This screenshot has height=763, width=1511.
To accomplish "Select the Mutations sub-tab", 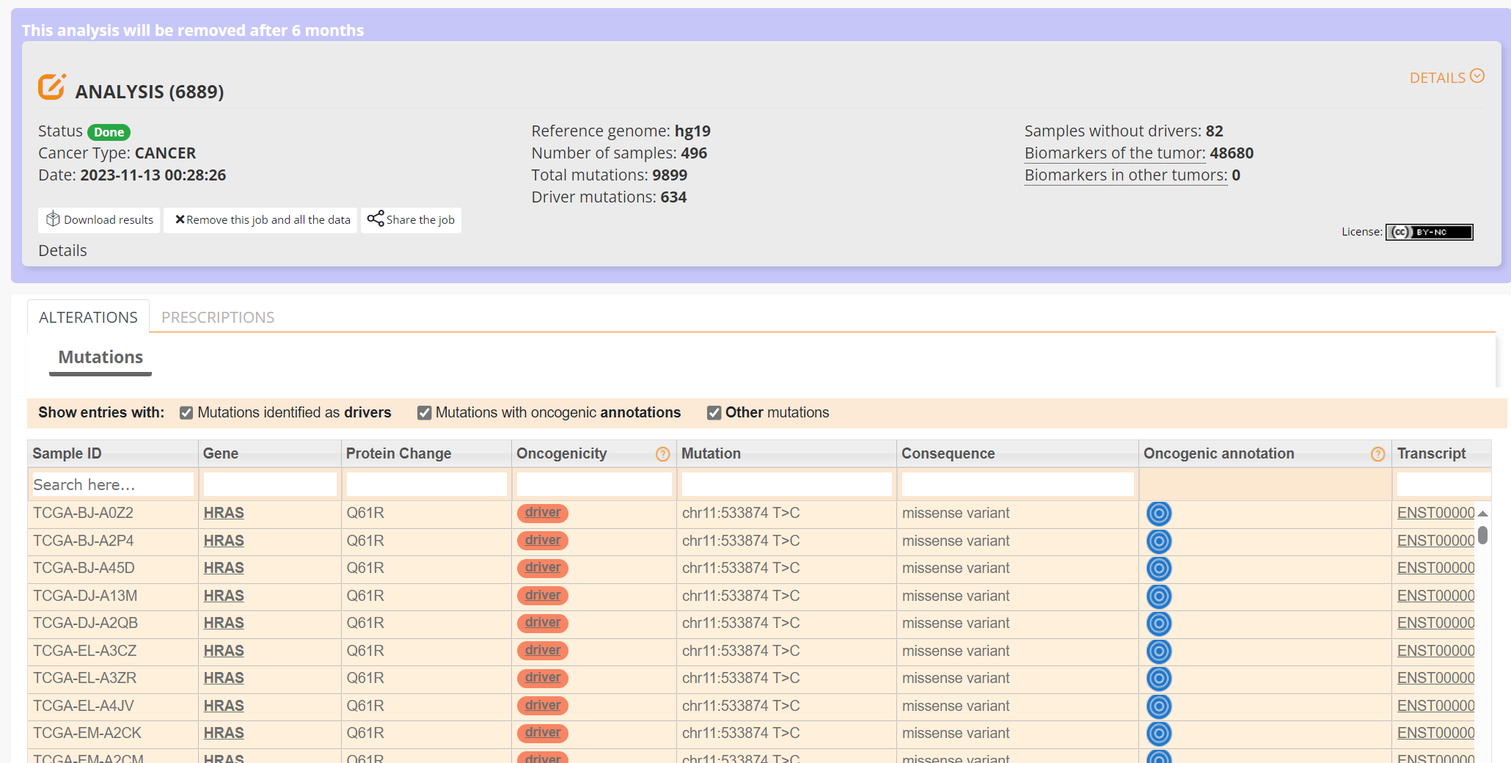I will click(x=100, y=358).
